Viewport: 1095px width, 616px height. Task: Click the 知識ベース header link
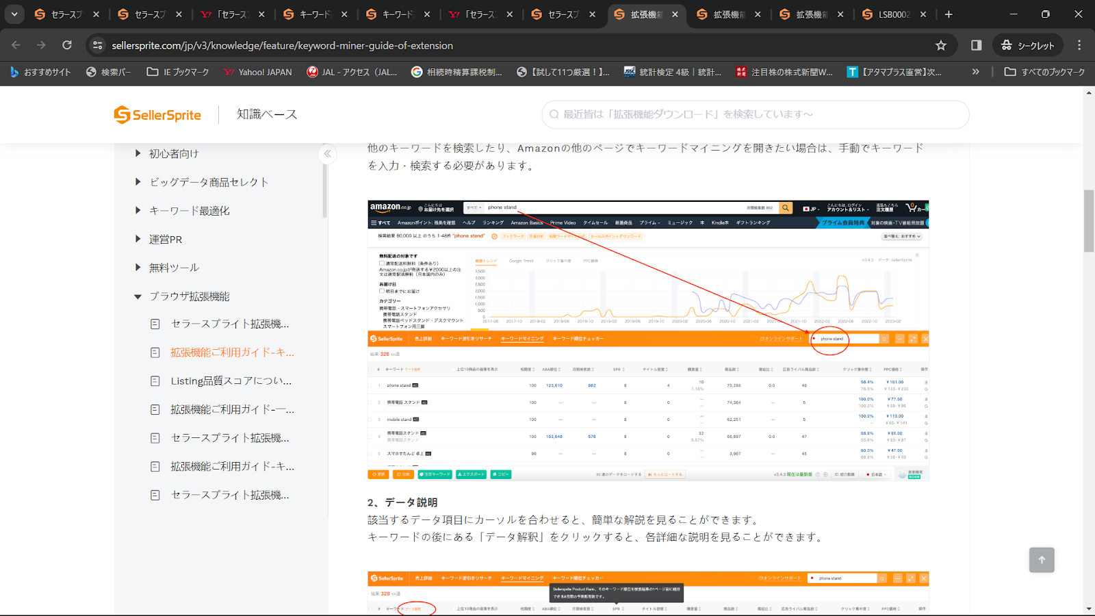(x=267, y=114)
